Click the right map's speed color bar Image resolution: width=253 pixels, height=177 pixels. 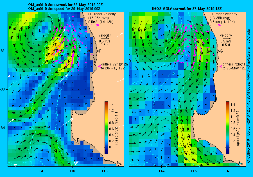click(x=227, y=128)
